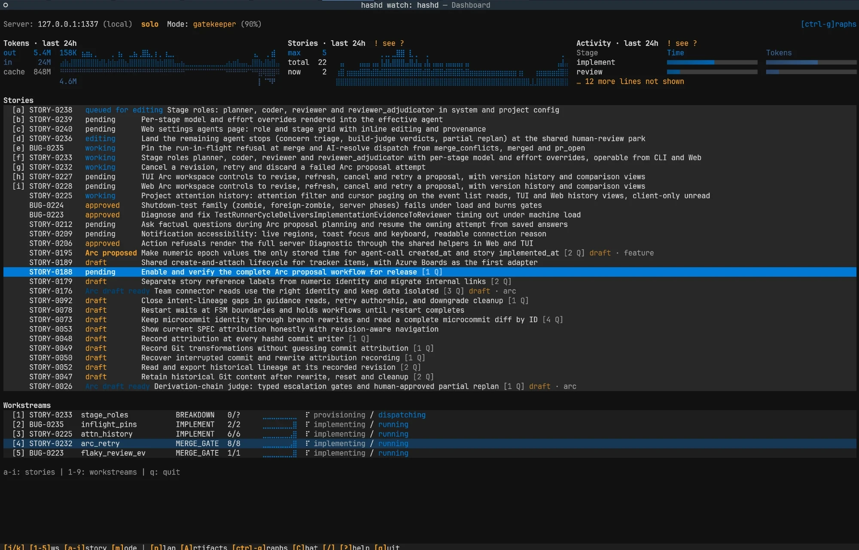This screenshot has width=859, height=550.
Task: Click the [4 Q] badge on STORY-0073
Action: [552, 320]
